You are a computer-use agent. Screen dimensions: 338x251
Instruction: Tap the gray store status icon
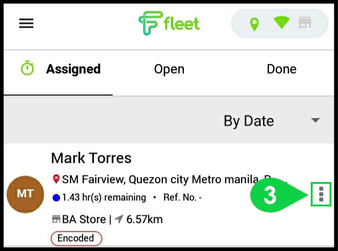305,23
